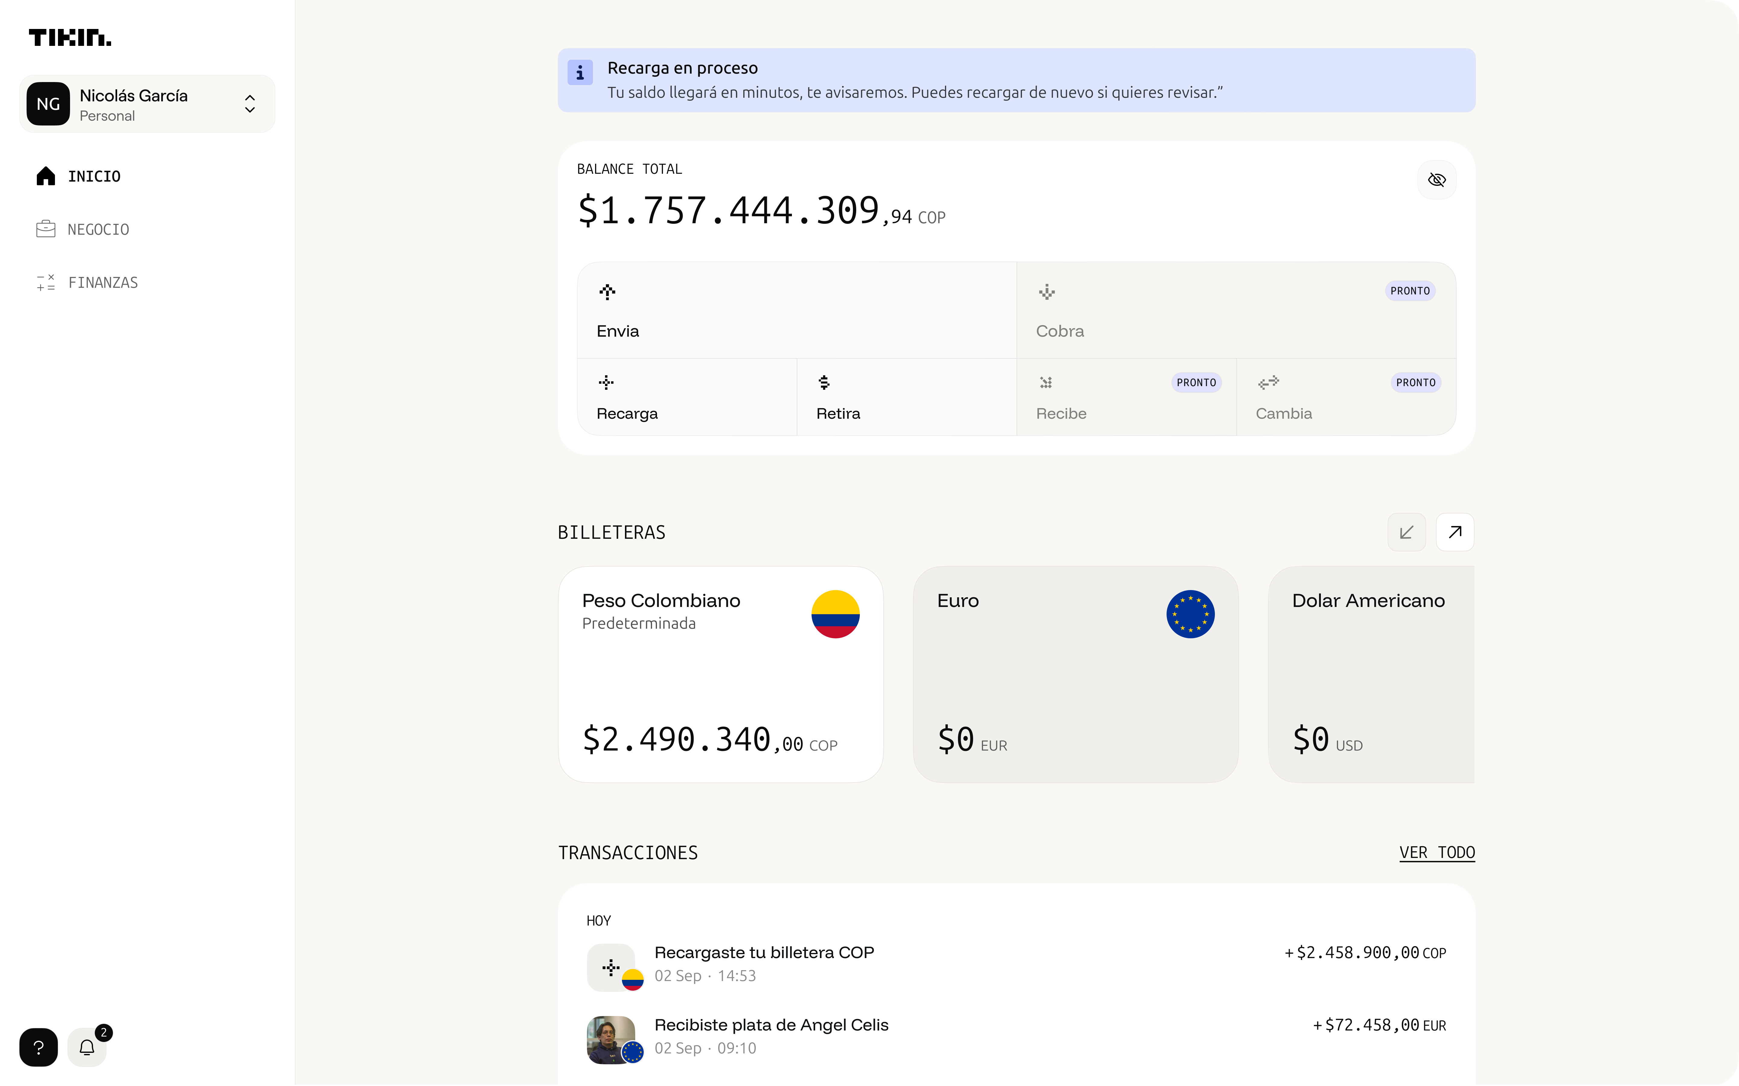The width and height of the screenshot is (1739, 1086).
Task: Click the Colombian flag on wallet card
Action: pos(836,614)
